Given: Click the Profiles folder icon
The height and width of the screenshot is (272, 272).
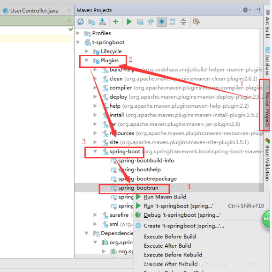Looking at the screenshot, I should (87, 33).
